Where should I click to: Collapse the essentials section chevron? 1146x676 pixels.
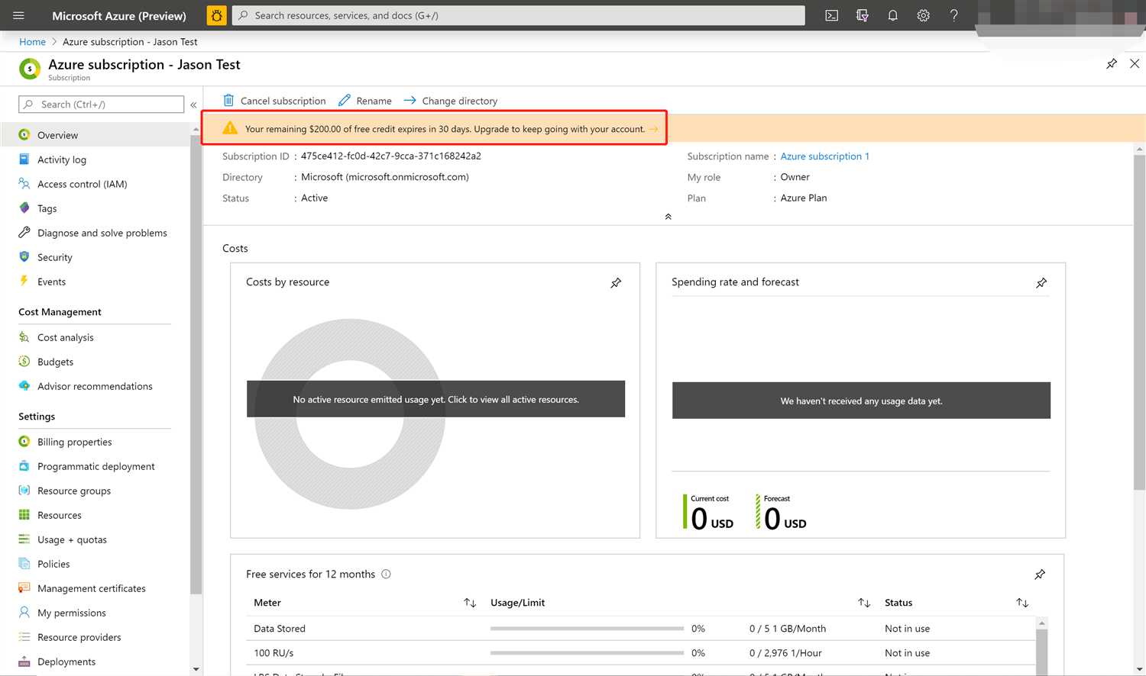668,217
